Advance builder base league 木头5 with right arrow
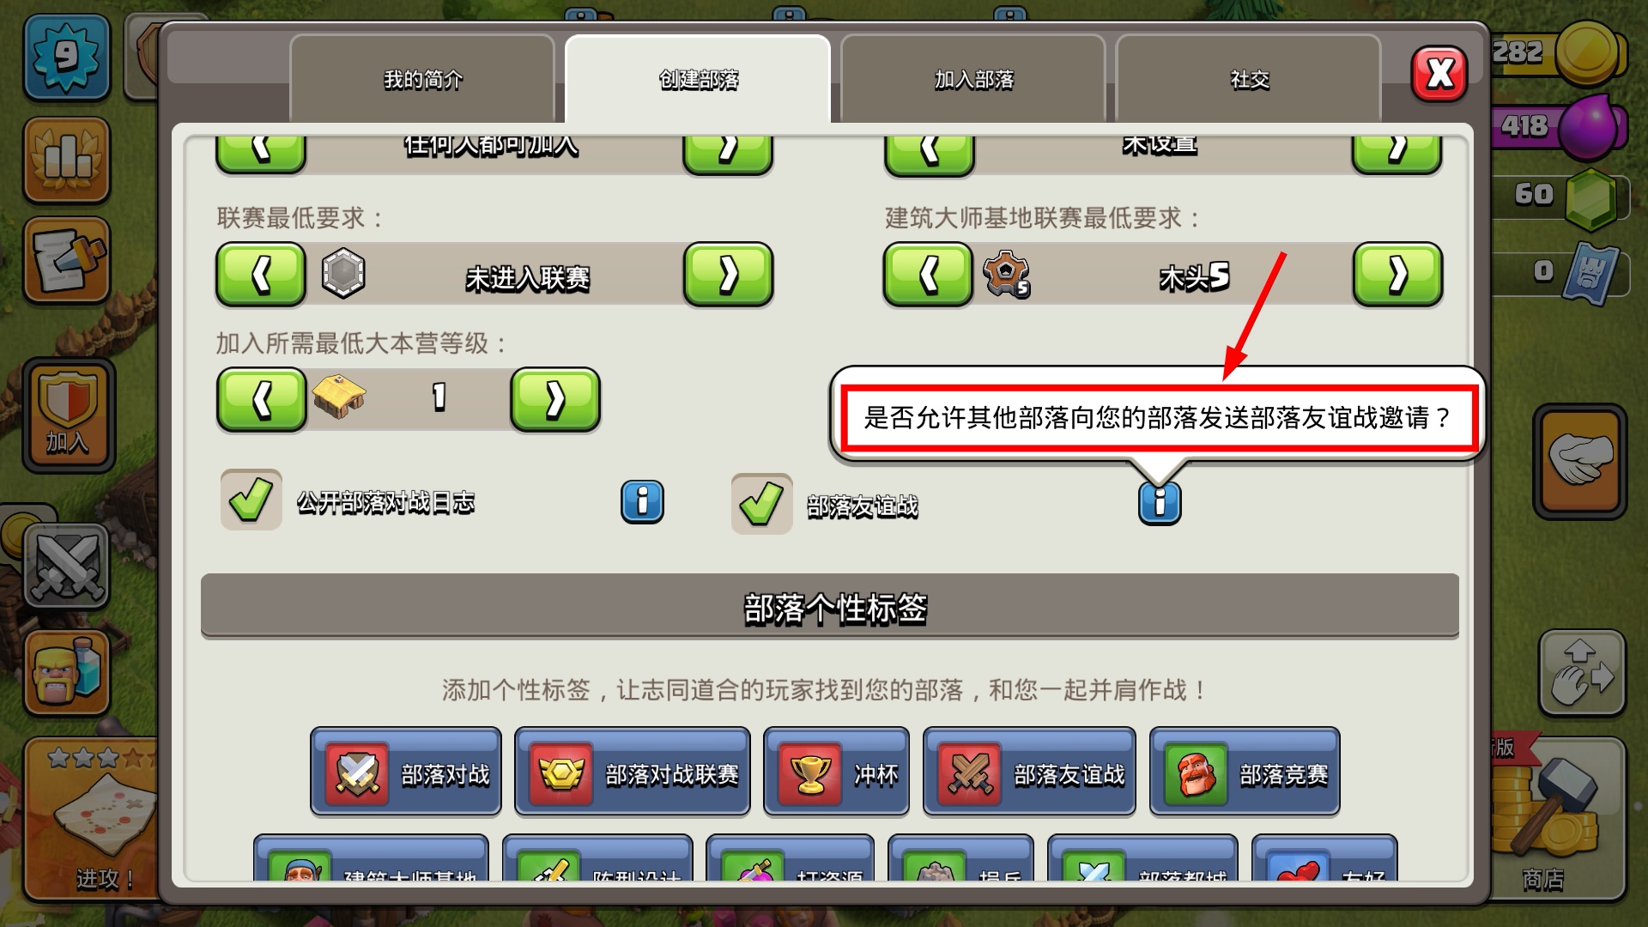1648x927 pixels. [x=1397, y=275]
